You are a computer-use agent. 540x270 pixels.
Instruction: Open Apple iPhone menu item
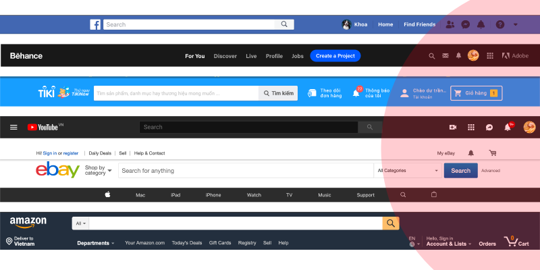click(x=213, y=195)
